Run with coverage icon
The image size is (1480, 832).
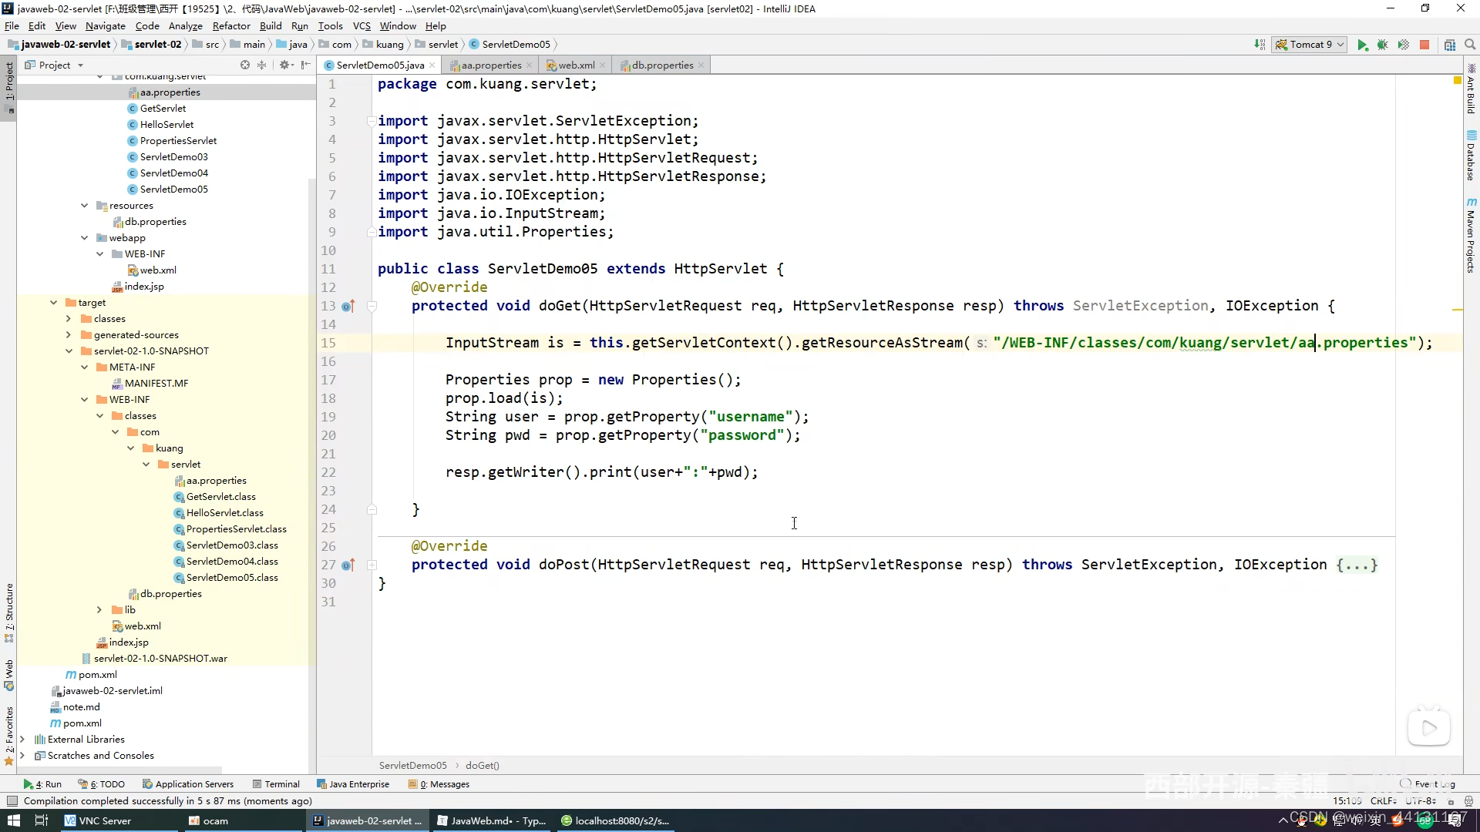1404,45
